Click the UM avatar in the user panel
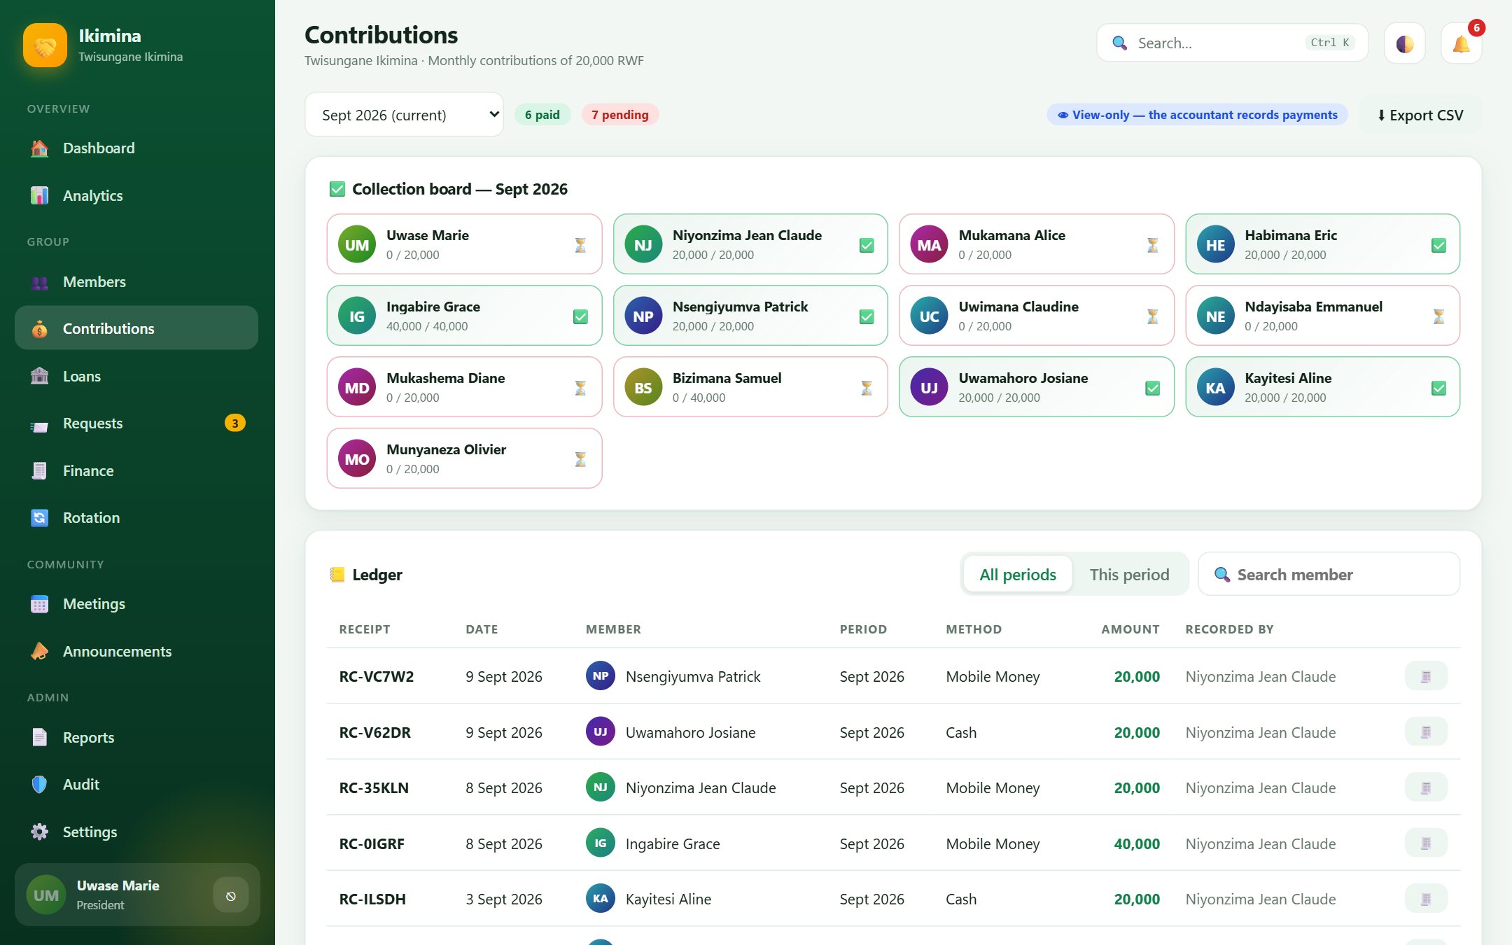Image resolution: width=1512 pixels, height=945 pixels. click(x=46, y=895)
